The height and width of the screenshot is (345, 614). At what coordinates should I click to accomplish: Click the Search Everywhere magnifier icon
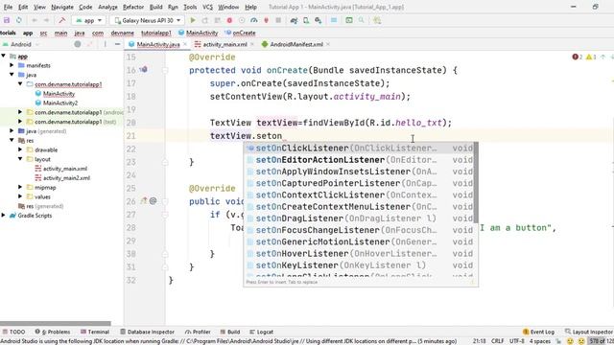[361, 20]
